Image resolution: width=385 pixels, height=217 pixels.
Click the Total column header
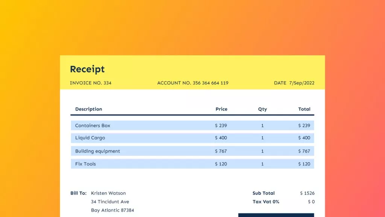click(304, 109)
